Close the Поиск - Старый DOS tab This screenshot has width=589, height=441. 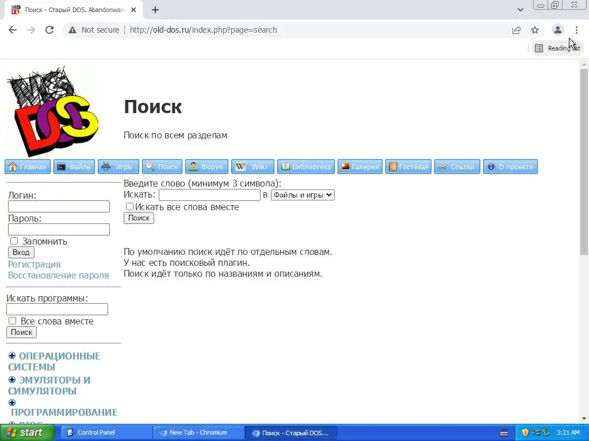(x=133, y=10)
